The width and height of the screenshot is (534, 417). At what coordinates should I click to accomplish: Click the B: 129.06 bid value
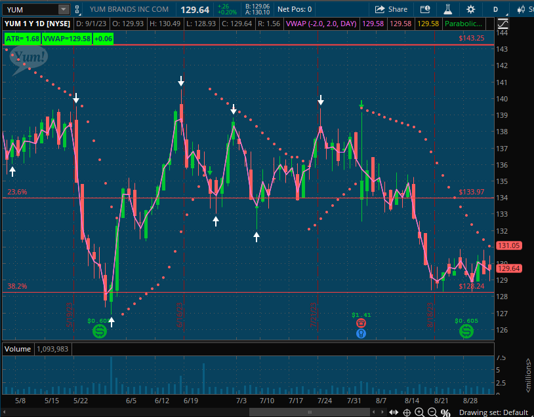[257, 7]
